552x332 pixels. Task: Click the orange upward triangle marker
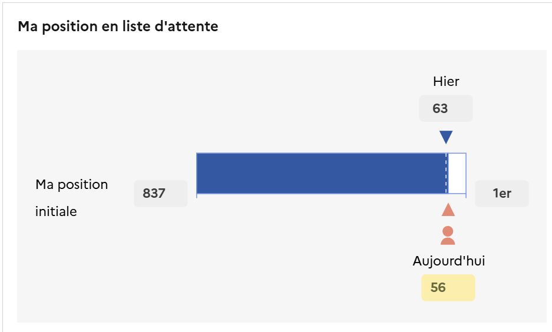tap(448, 210)
